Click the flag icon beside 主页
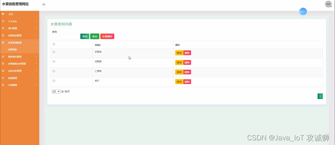The height and width of the screenshot is (145, 335). [x=3, y=14]
